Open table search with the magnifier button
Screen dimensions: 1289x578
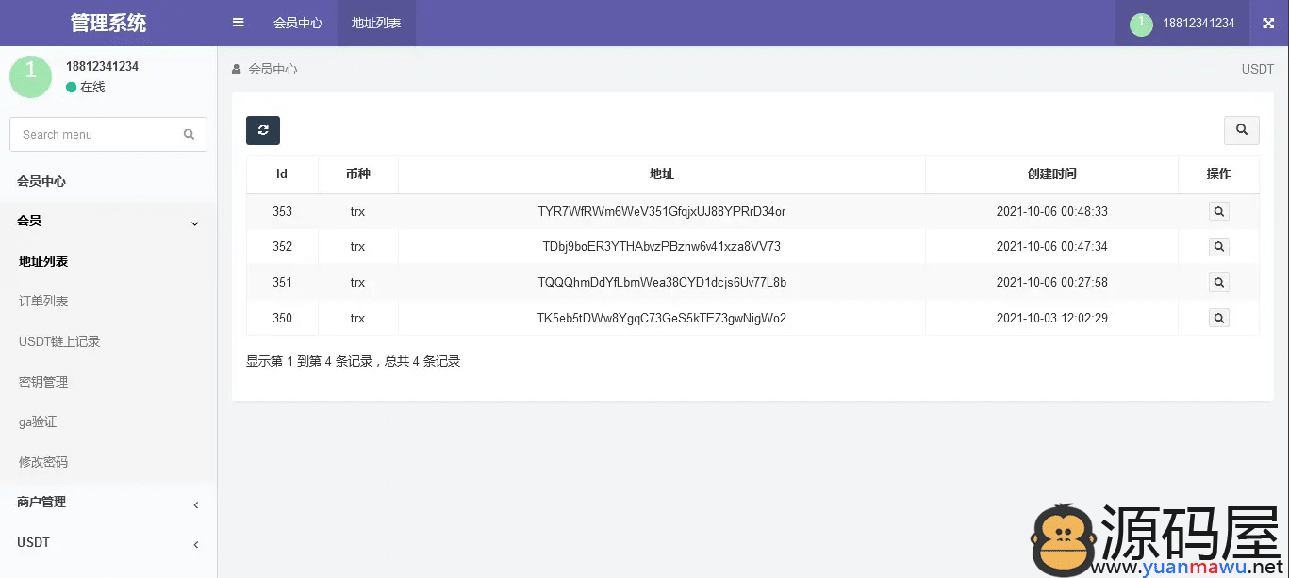[x=1241, y=130]
